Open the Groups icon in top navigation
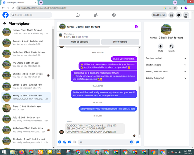Screen dimensions: 194x155 click(x=114, y=15)
